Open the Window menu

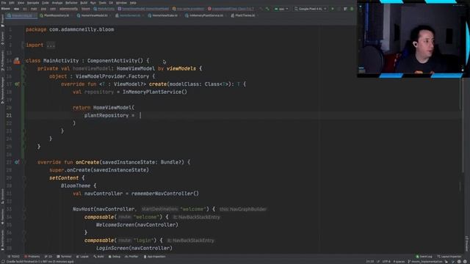[x=121, y=3]
